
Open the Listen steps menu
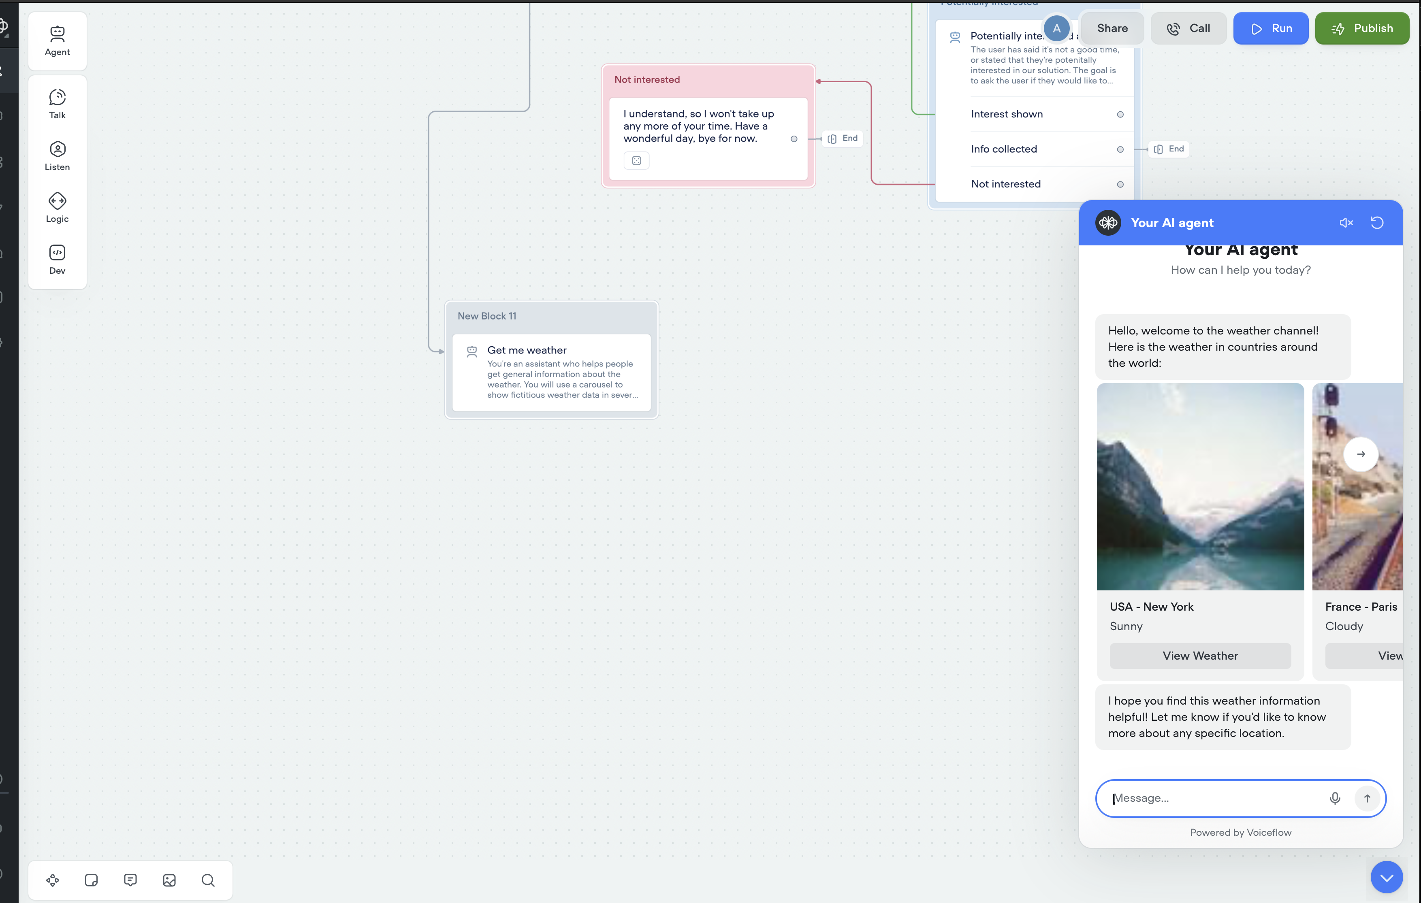57,156
